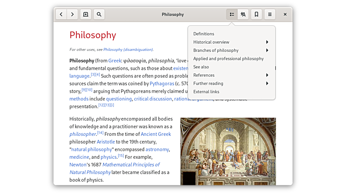Image resolution: width=346 pixels, height=194 pixels.
Task: Open the article search
Action: click(99, 14)
